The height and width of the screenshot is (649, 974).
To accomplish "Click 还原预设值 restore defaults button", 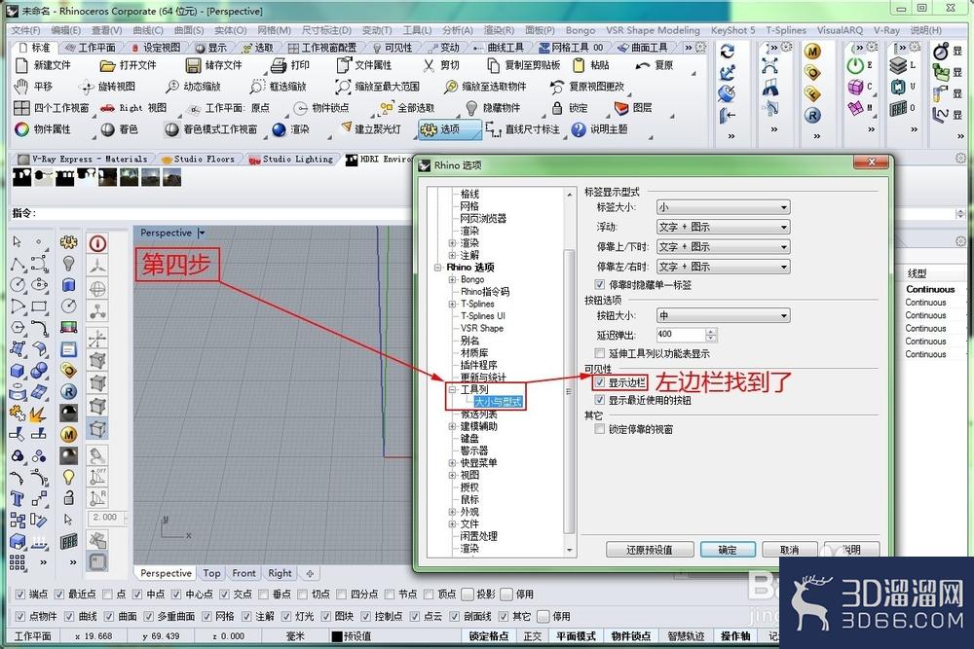I will pos(650,550).
